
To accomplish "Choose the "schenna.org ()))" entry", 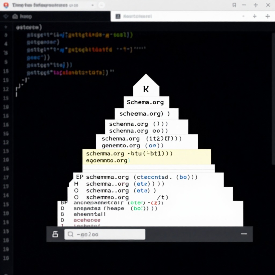I will pyautogui.click(x=139, y=124).
